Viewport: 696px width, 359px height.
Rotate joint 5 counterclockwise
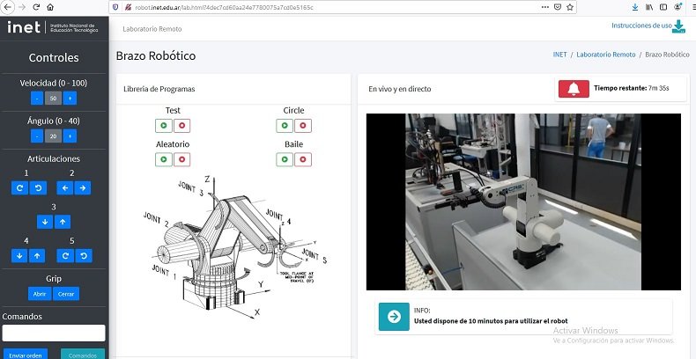(82, 255)
